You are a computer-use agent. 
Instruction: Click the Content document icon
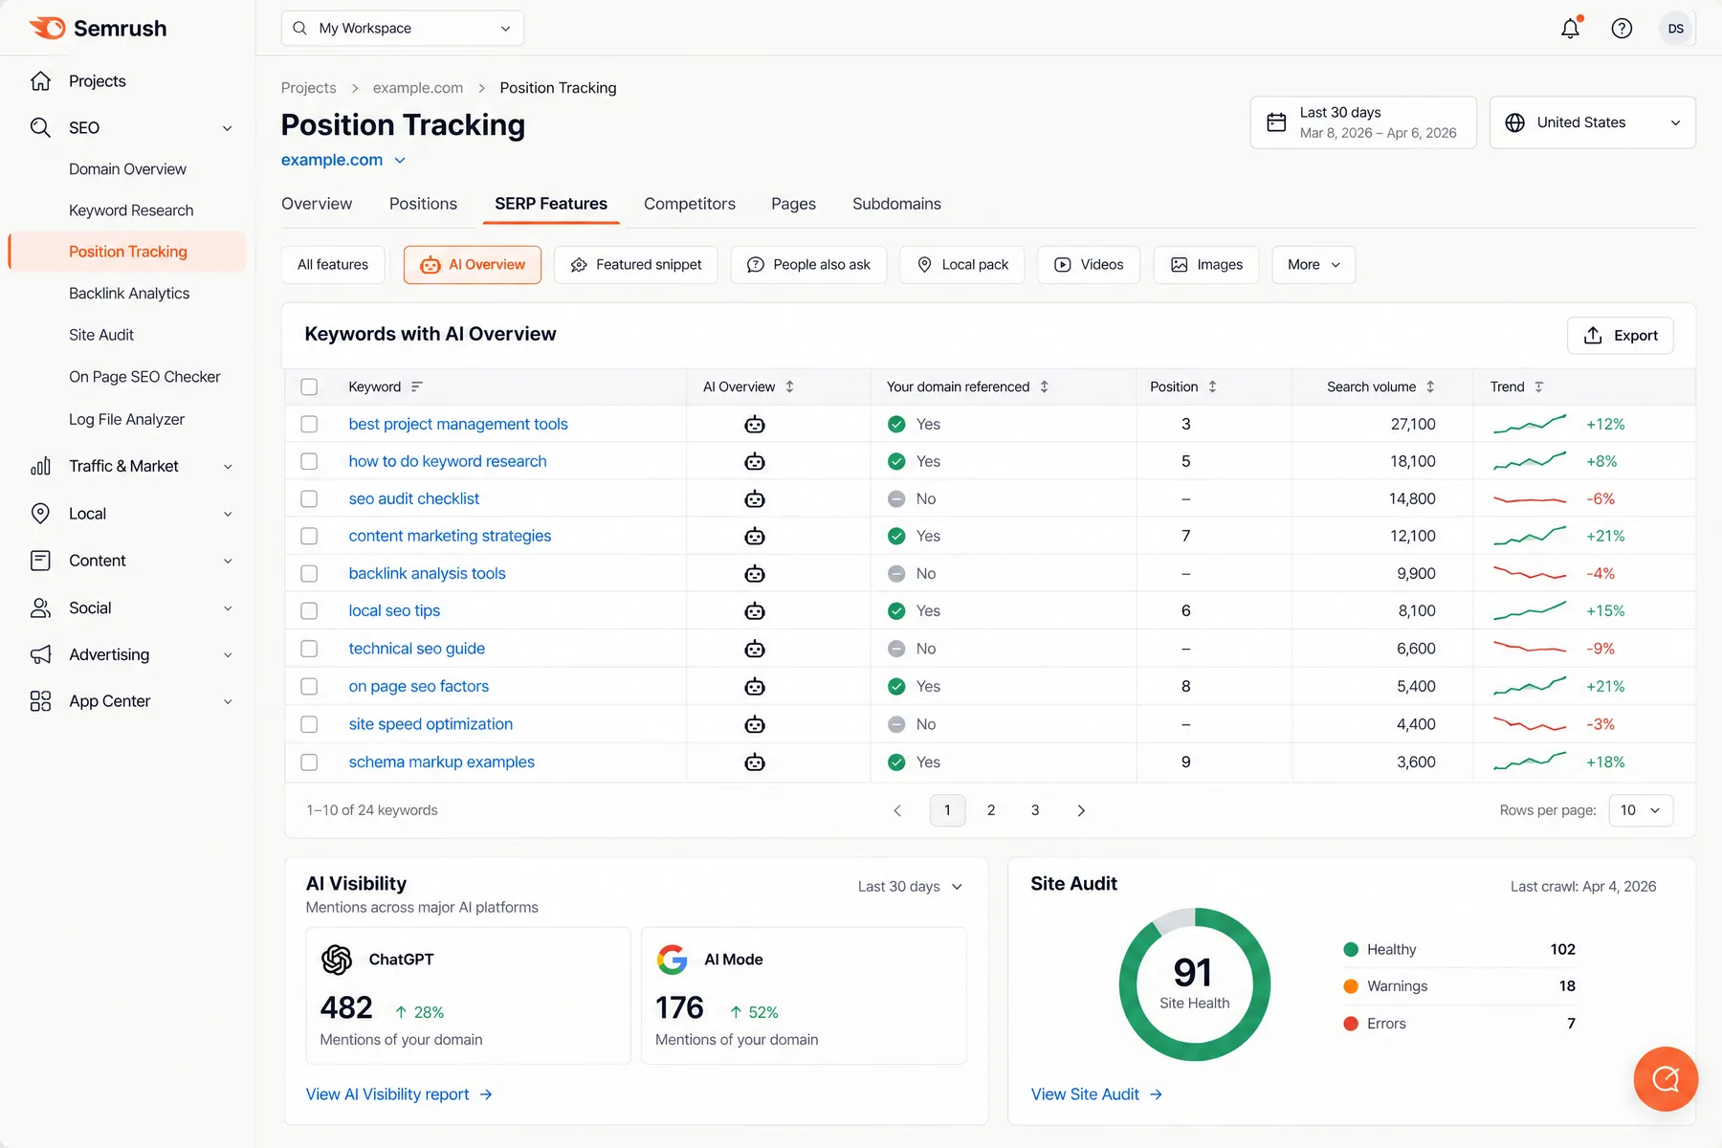tap(40, 561)
